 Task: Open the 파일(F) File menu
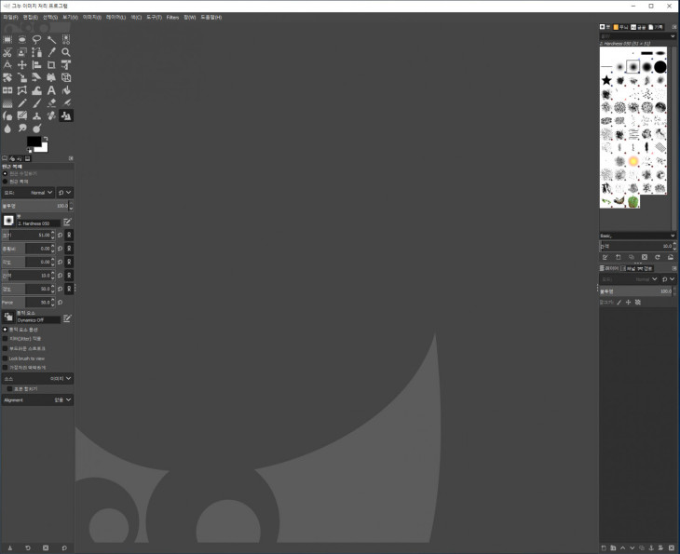point(10,18)
